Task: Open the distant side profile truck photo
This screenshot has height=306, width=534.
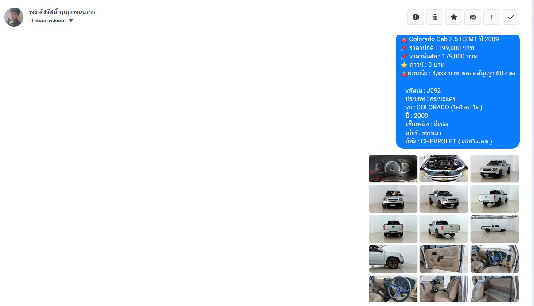Action: click(x=495, y=229)
